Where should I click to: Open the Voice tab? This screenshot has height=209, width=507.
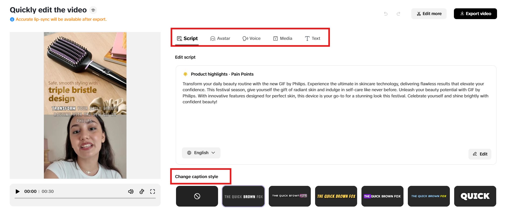(251, 38)
